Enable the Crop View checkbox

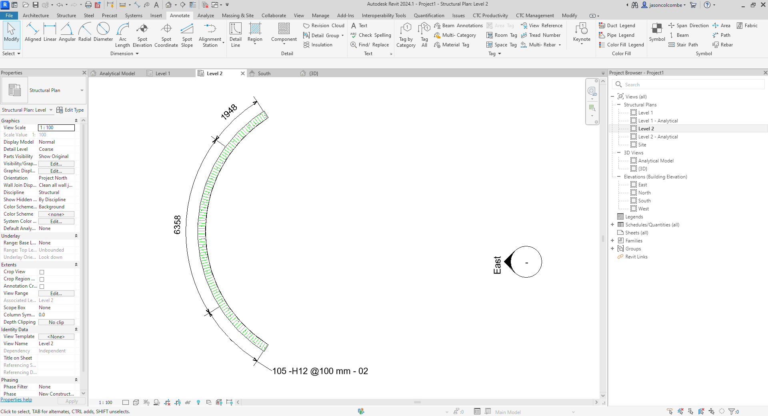[x=42, y=272]
